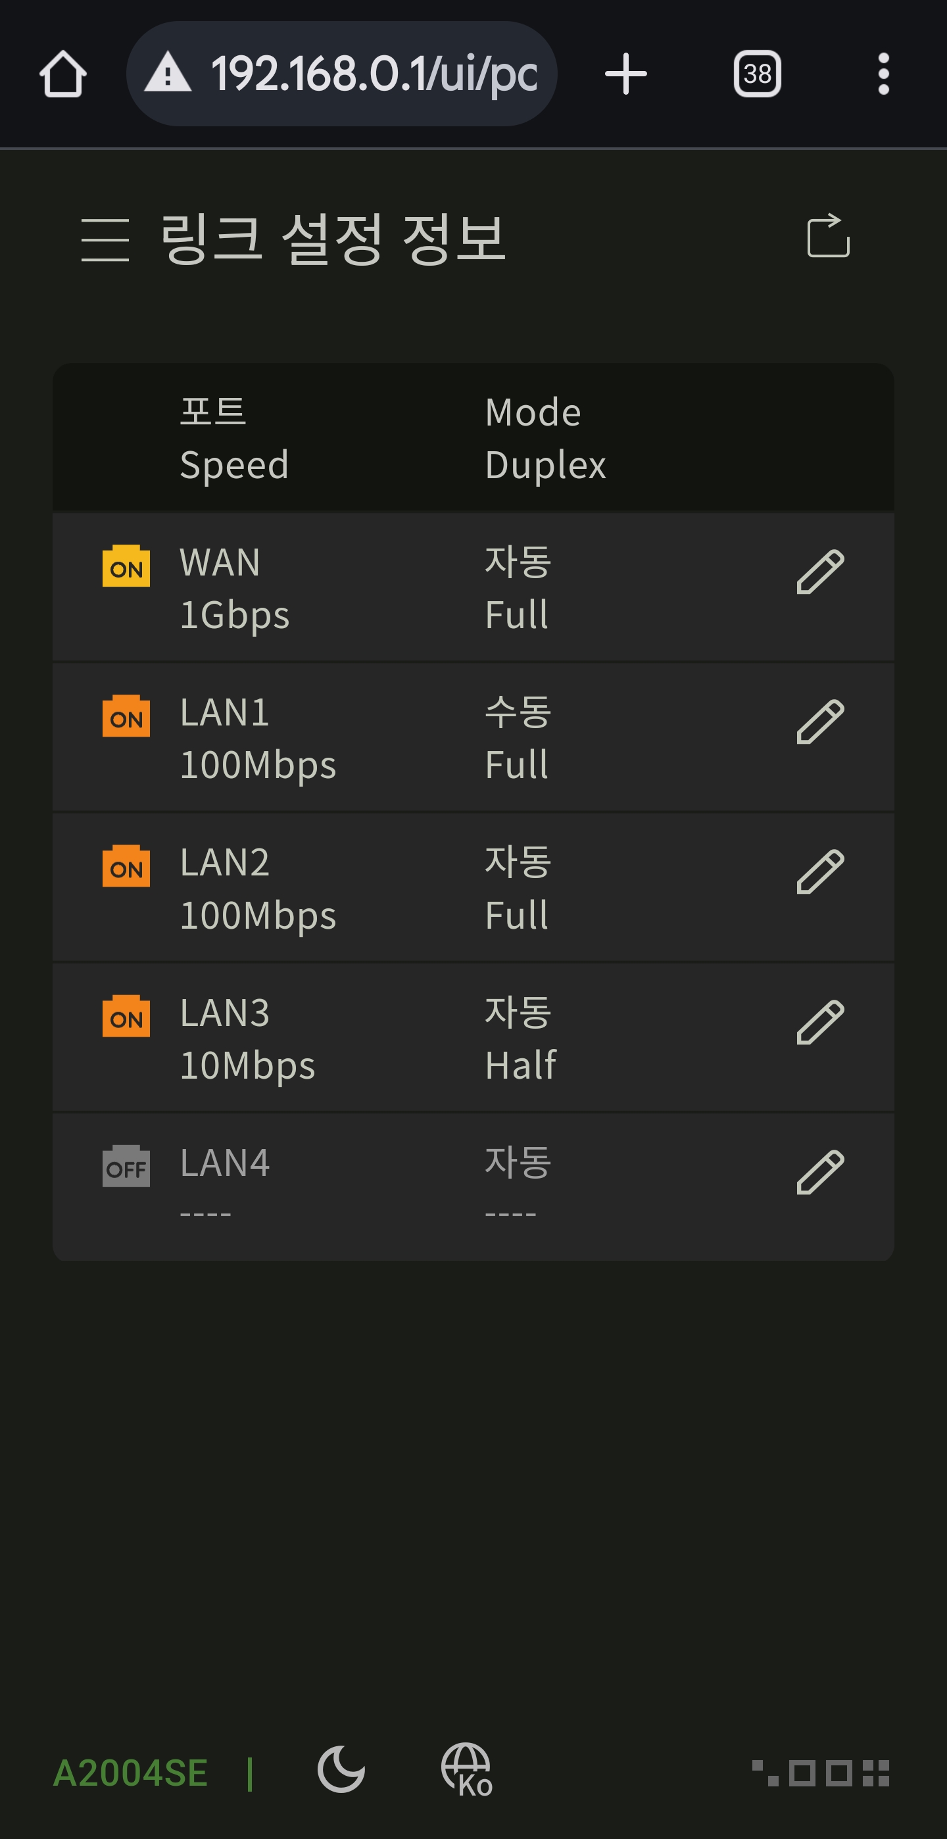Click the LAN1 ON status badge

coord(126,716)
